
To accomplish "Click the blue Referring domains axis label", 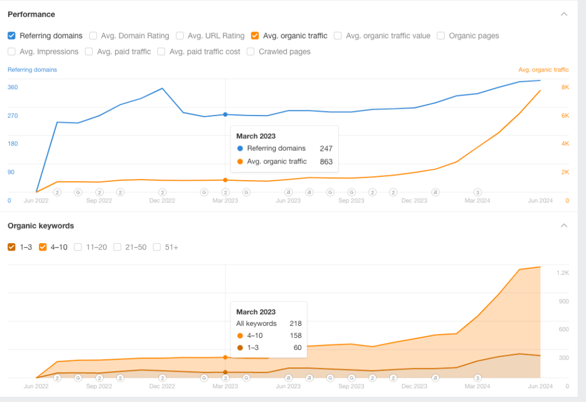I will tap(32, 70).
